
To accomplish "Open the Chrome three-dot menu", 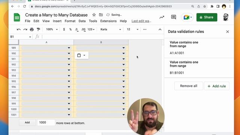I will (230, 6).
